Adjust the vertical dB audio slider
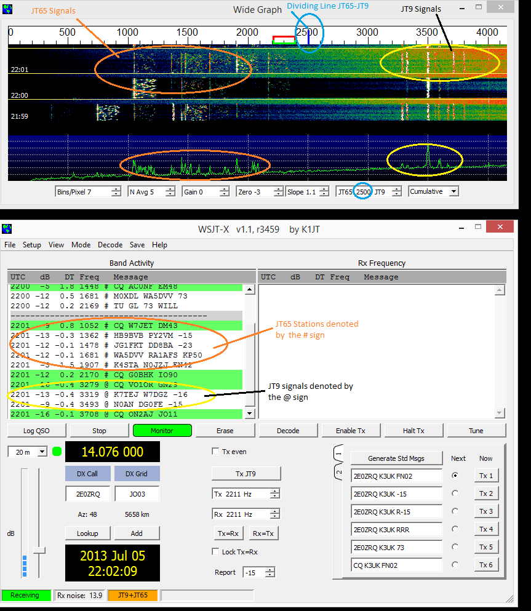 [39, 551]
